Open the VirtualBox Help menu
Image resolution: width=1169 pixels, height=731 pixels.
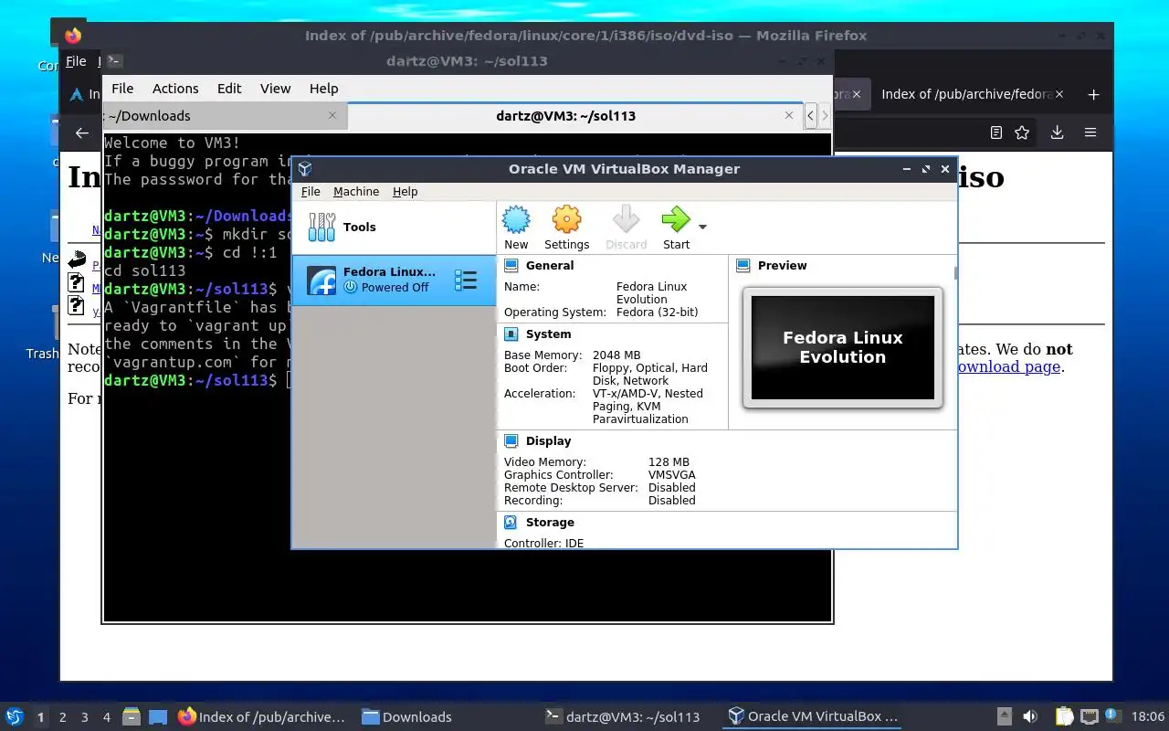tap(405, 191)
